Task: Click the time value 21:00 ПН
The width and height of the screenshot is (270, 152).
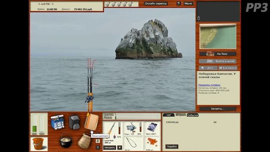Action: (x=52, y=9)
